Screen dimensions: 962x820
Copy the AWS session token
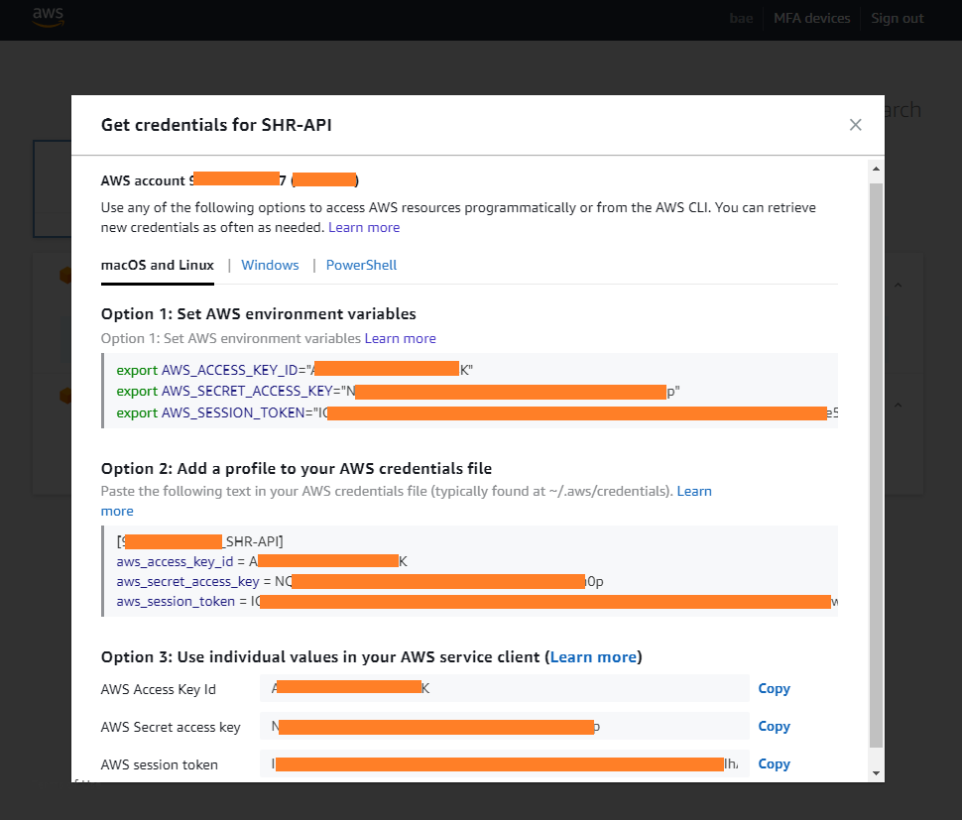coord(774,764)
